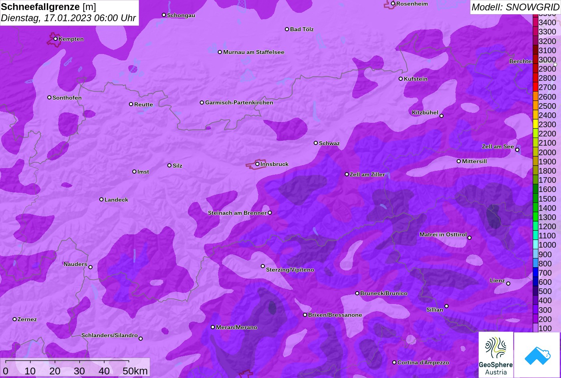Click the Garmisch-Partenkirchen name label
Screen dimensions: 561x378
(239, 102)
